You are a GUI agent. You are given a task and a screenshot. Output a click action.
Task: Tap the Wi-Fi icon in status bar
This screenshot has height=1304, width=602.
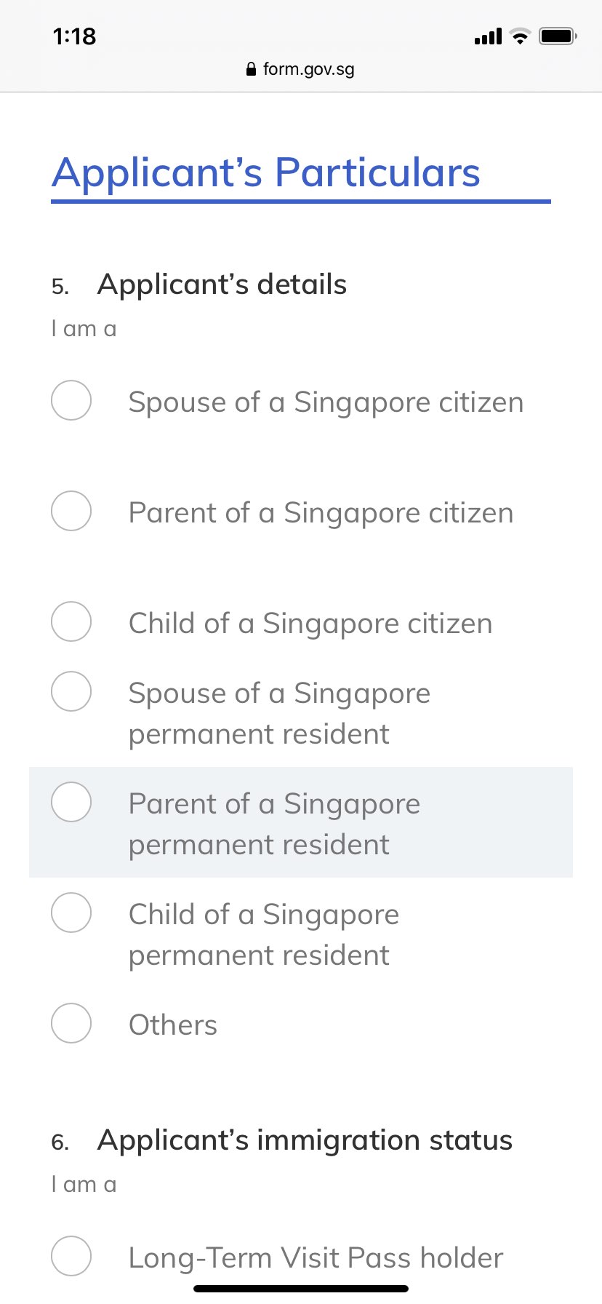521,36
